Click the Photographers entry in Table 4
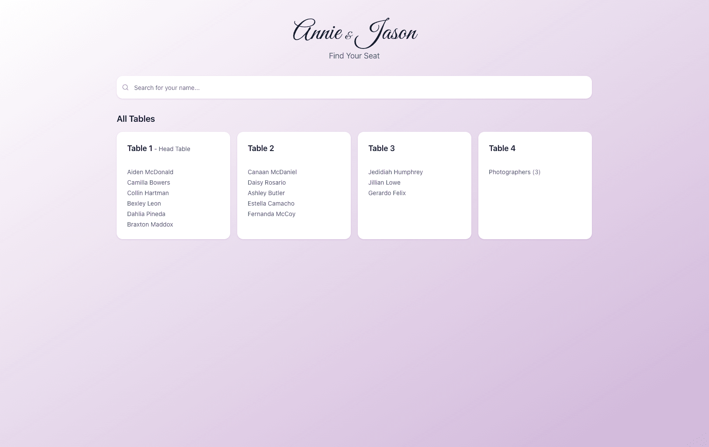This screenshot has width=709, height=447. pos(514,172)
